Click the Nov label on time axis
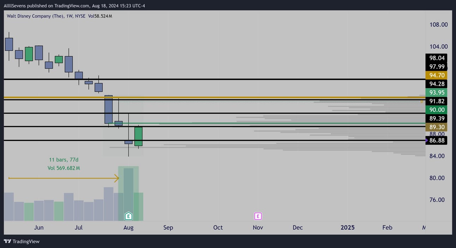Screen dimensions: 456x248 pyautogui.click(x=258, y=228)
